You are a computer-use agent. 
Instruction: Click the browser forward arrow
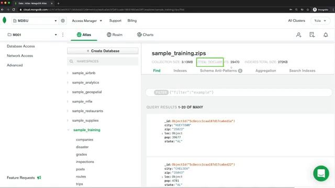point(8,9)
